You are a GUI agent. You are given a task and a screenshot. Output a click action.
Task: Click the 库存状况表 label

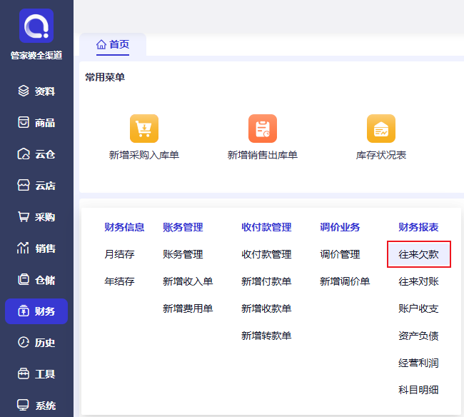pyautogui.click(x=381, y=155)
